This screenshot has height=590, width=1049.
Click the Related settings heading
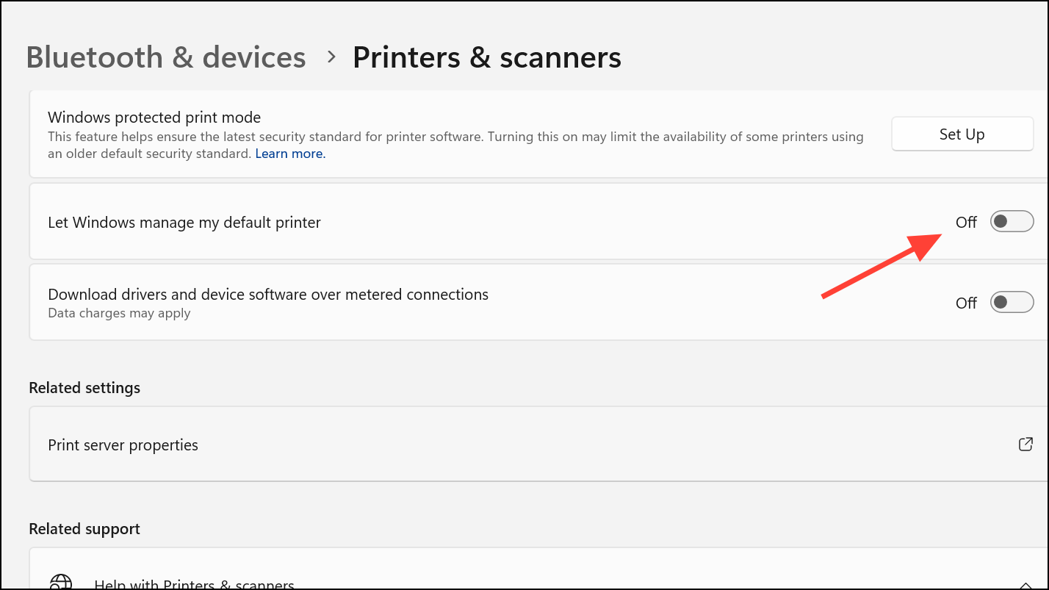(x=84, y=388)
